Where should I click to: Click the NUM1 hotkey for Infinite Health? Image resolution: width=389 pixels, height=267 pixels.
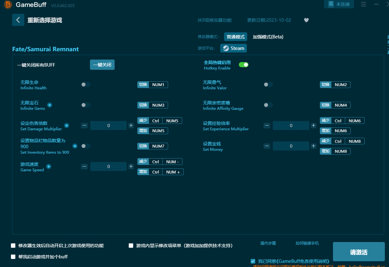[153, 85]
